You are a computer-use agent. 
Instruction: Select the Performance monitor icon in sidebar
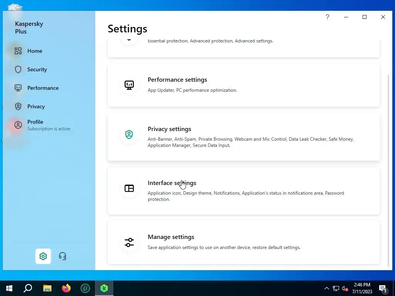point(18,88)
